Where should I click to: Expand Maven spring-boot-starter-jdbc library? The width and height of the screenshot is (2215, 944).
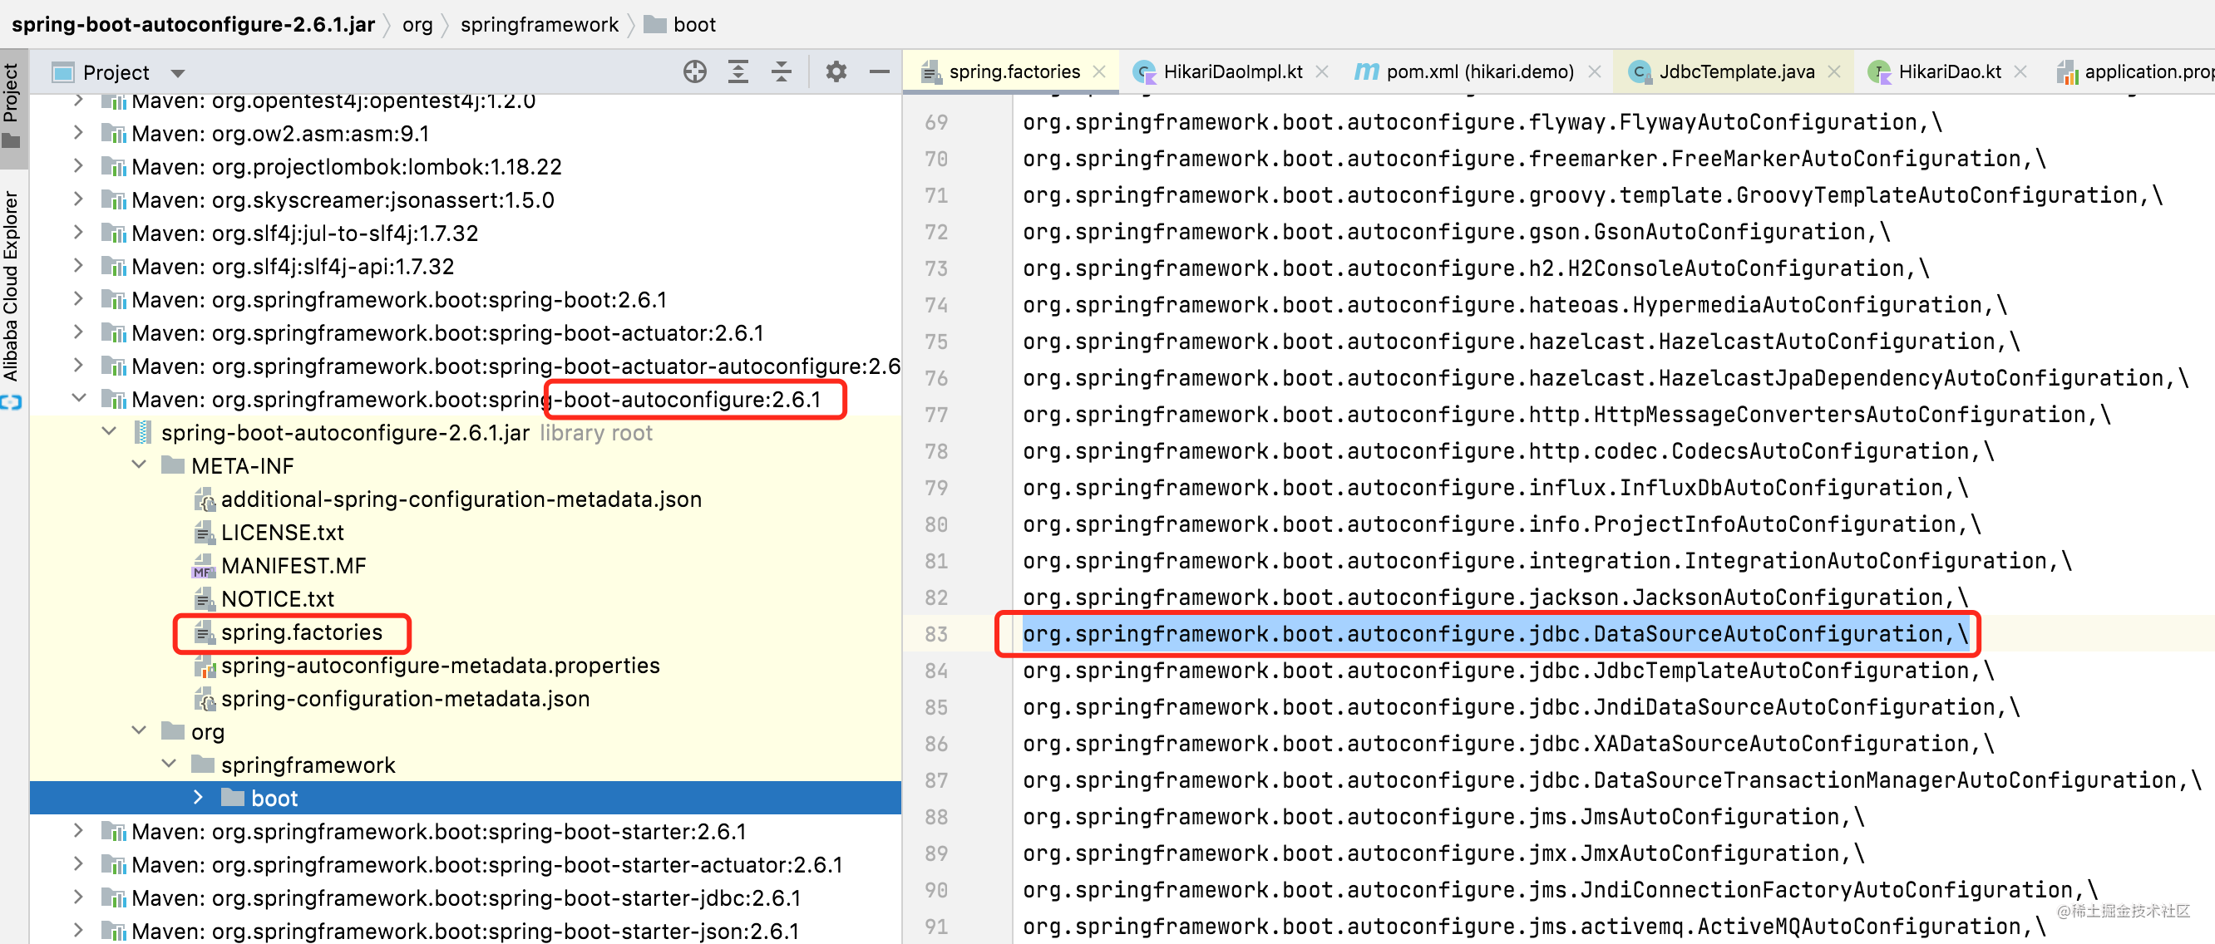(x=78, y=897)
